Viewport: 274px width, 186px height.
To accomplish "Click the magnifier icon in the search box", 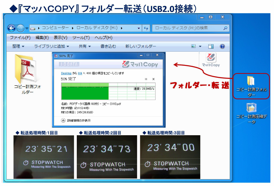I will coord(225,28).
